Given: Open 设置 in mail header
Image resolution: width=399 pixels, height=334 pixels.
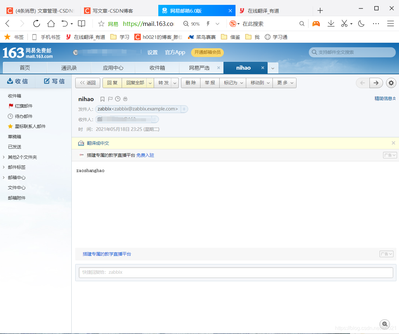Looking at the screenshot, I should (x=152, y=52).
